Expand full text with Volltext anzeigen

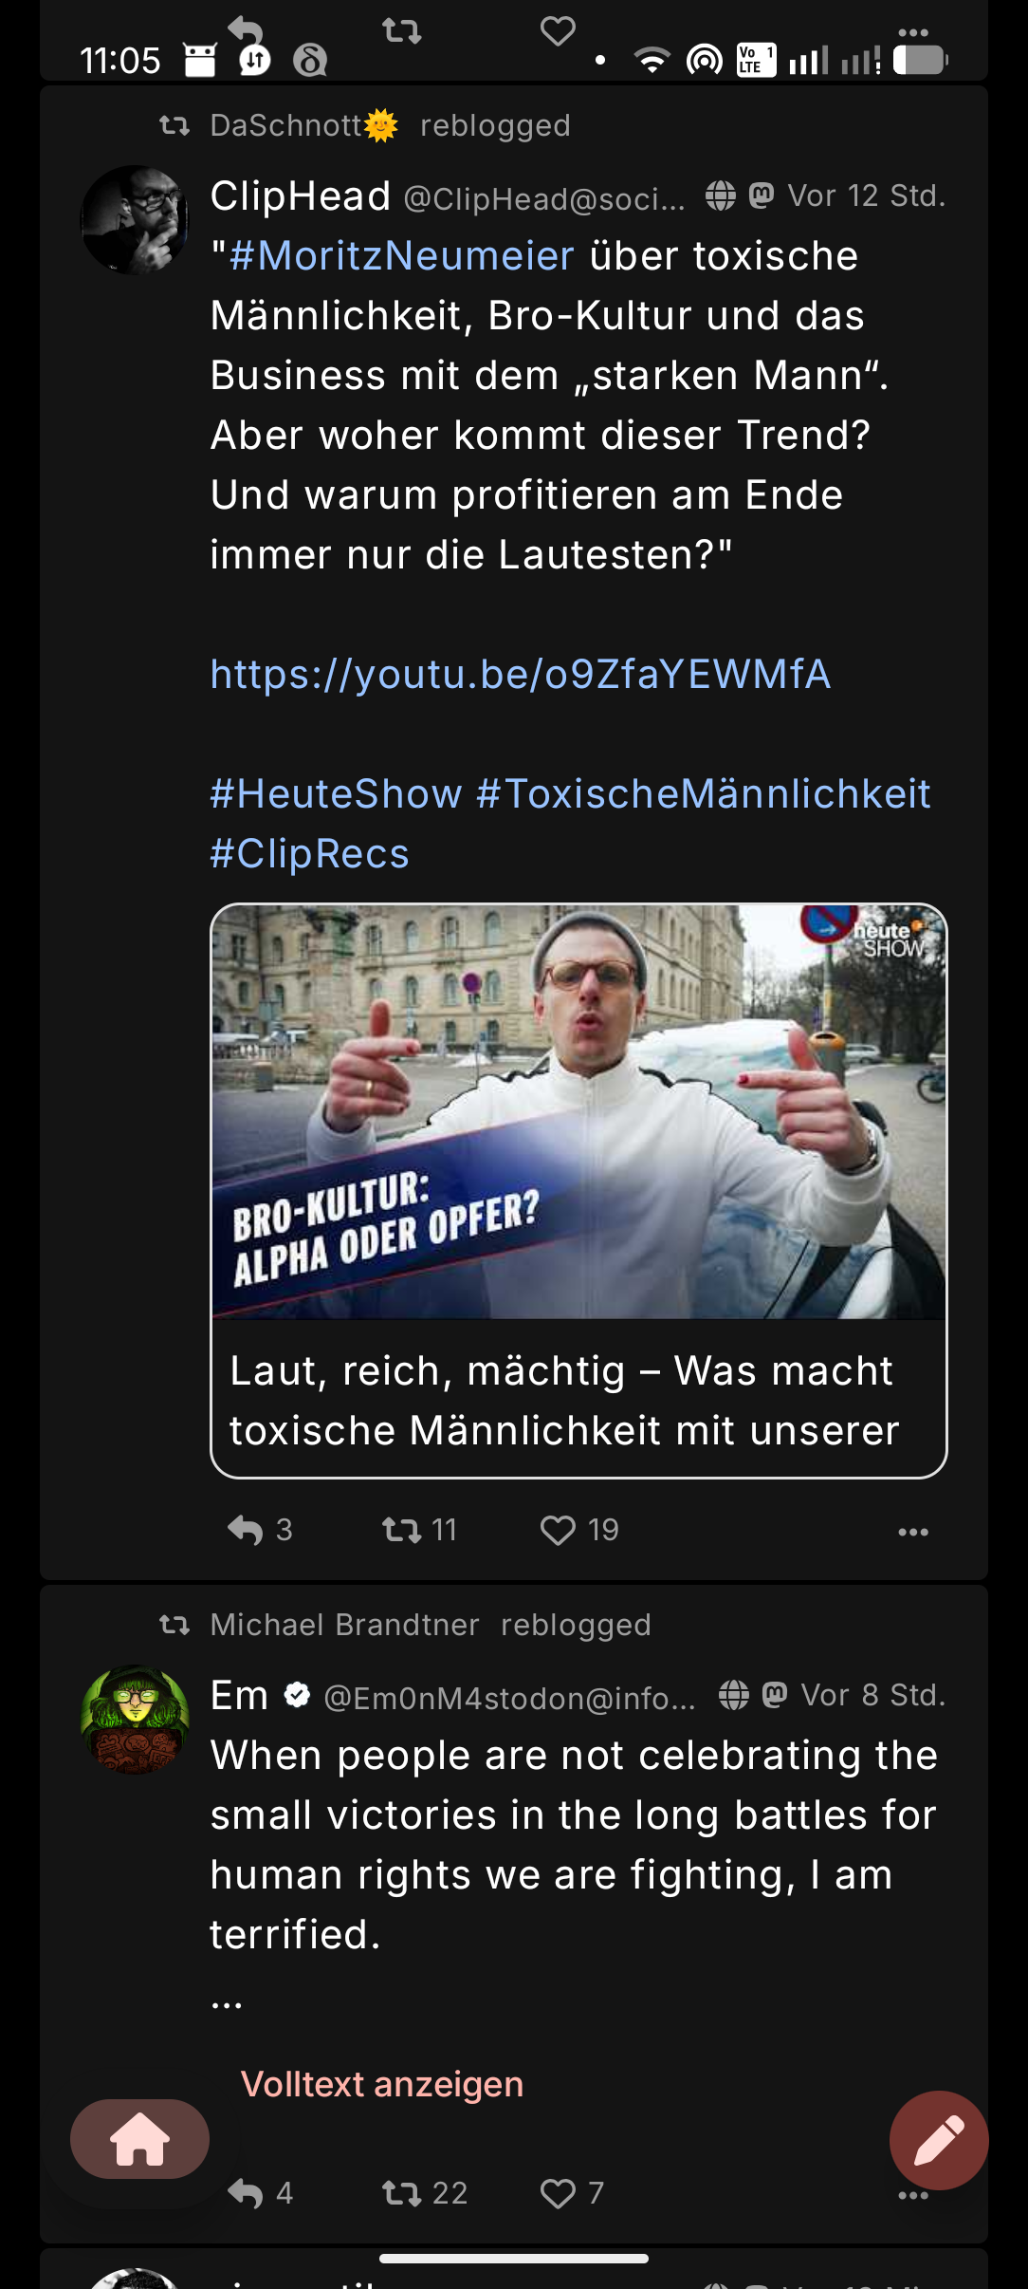(x=381, y=2084)
